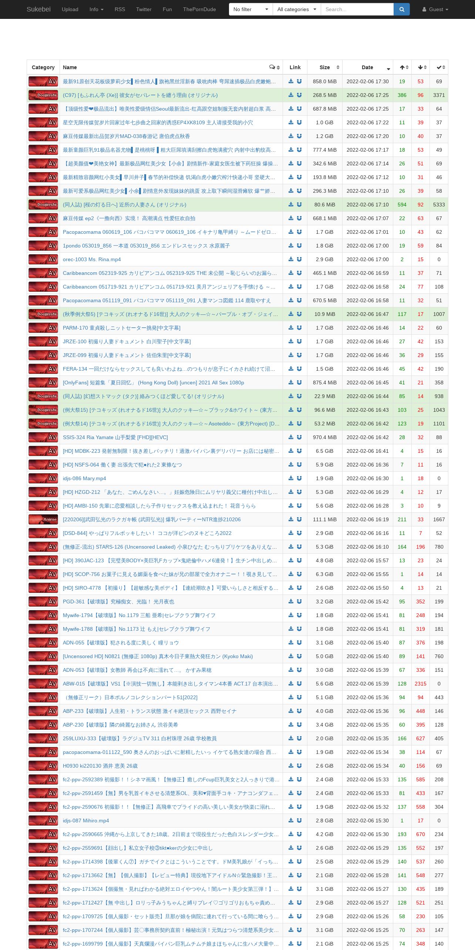Download torrent for JRZE-099 row
The width and height of the screenshot is (475, 950).
[x=291, y=355]
